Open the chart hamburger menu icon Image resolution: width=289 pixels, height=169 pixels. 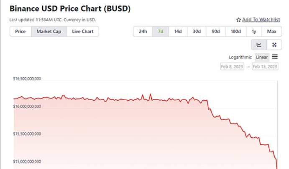(x=275, y=57)
